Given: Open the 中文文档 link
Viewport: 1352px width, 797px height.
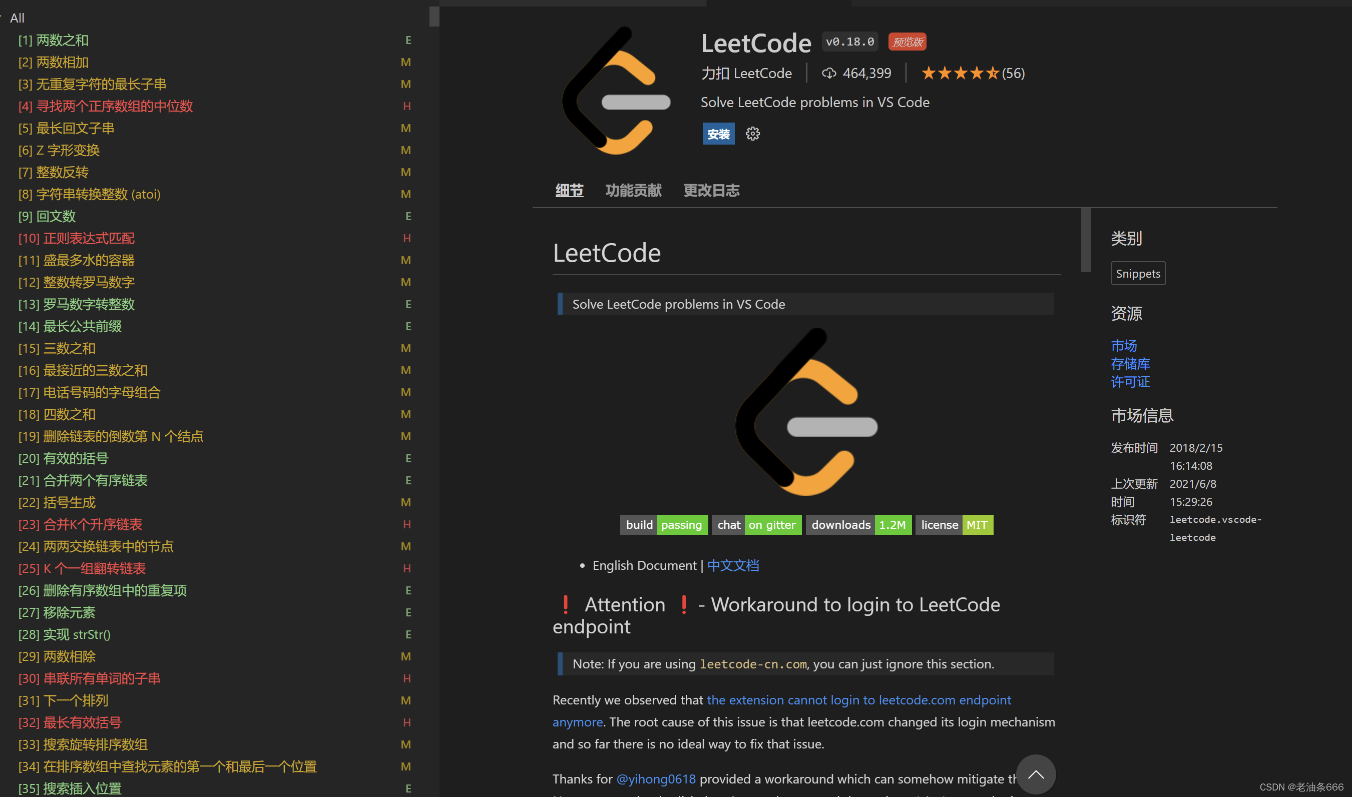Looking at the screenshot, I should coord(733,565).
